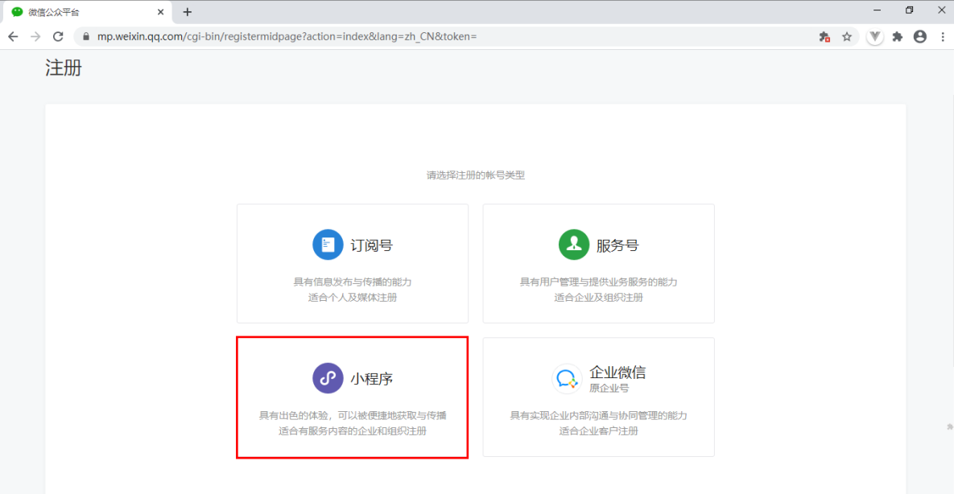Click the green 服务号 service account icon
The height and width of the screenshot is (494, 954).
point(574,245)
